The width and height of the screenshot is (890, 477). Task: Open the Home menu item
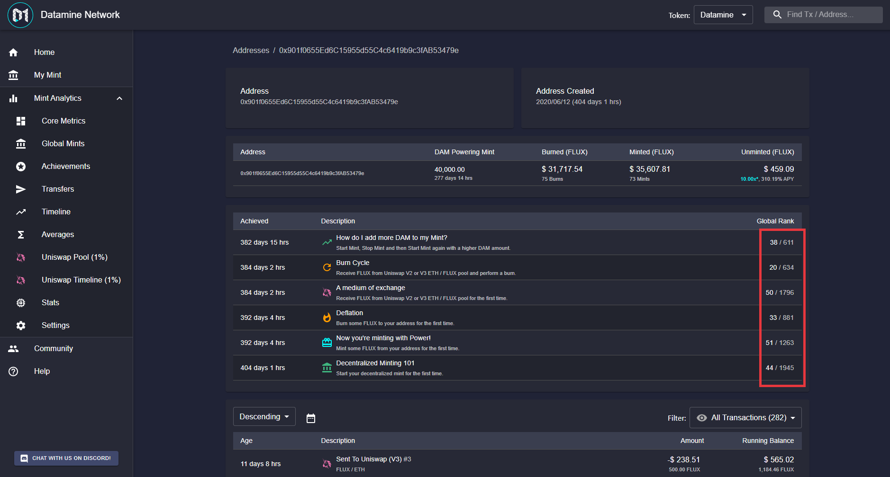[66, 53]
